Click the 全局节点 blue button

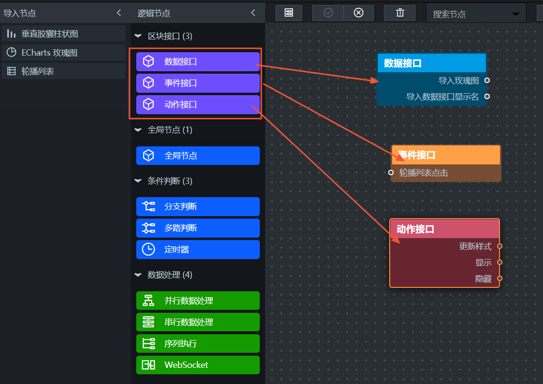click(198, 156)
